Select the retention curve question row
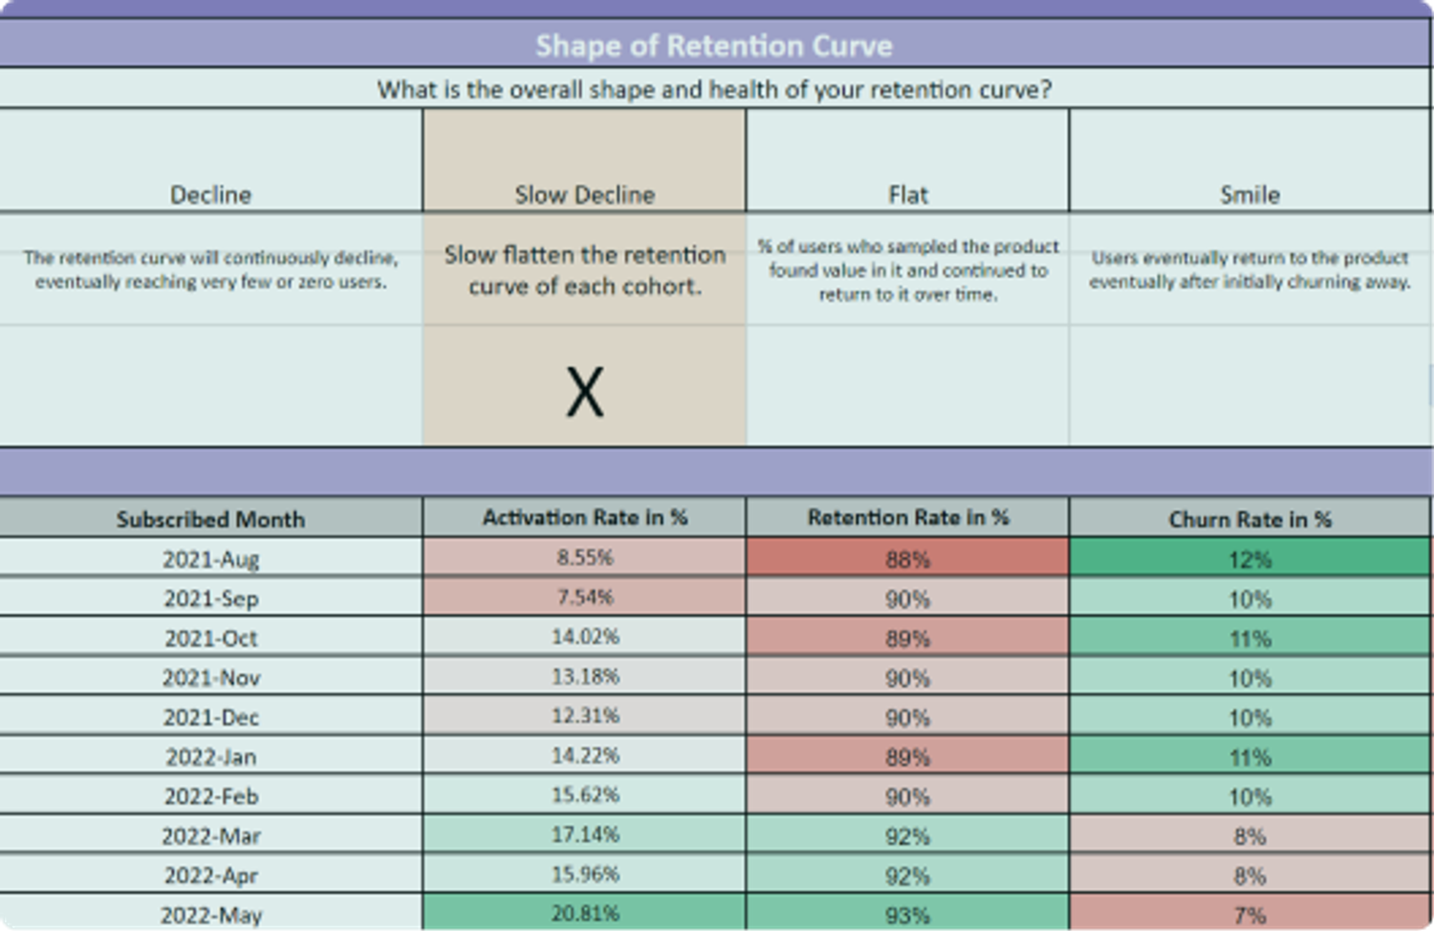Image resolution: width=1434 pixels, height=931 pixels. (x=715, y=89)
